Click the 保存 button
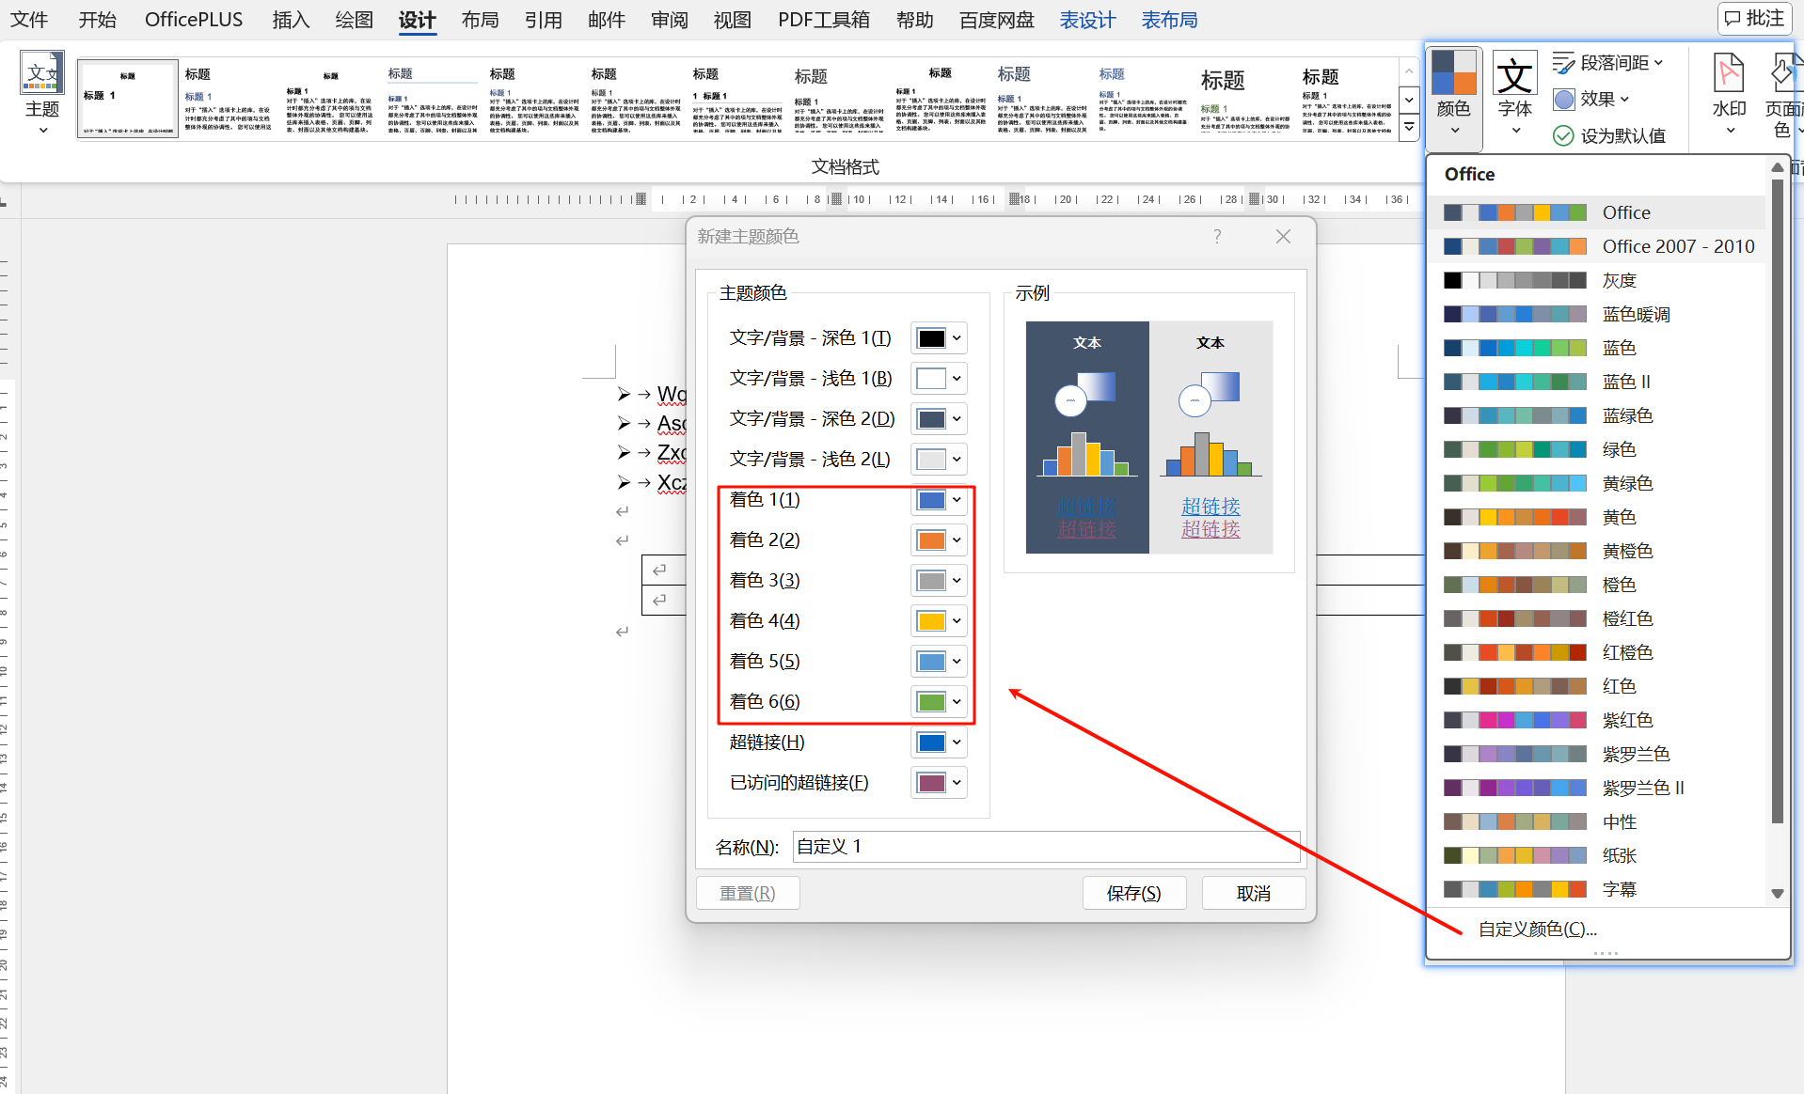The image size is (1804, 1094). (1133, 893)
